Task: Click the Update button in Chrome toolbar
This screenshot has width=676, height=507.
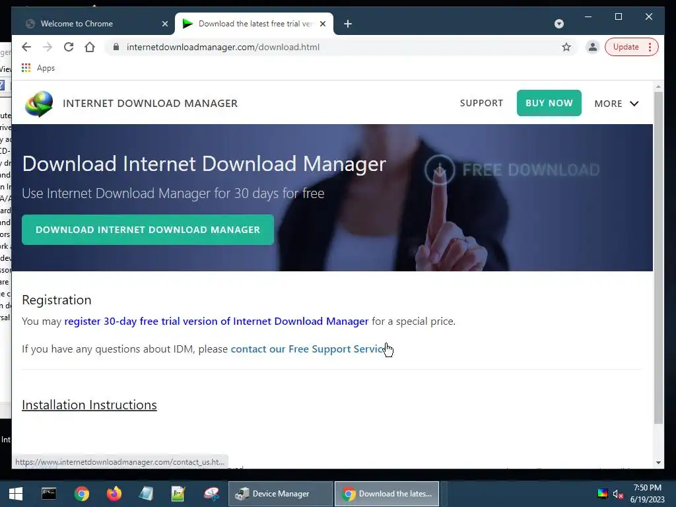Action: click(x=631, y=47)
